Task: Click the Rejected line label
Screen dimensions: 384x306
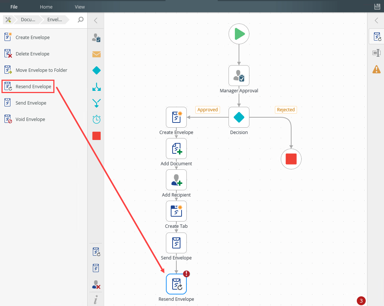Action: coord(286,109)
